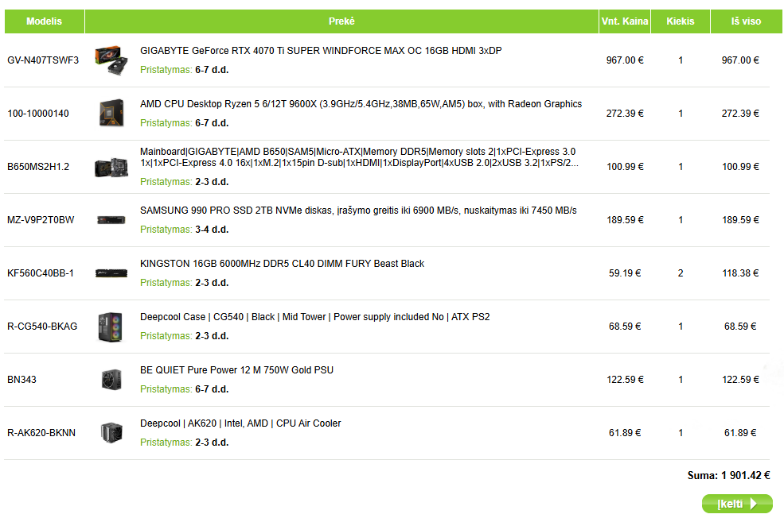Screen dimensions: 784x518
Task: Click the 59.19 € unit price
Action: click(x=625, y=273)
